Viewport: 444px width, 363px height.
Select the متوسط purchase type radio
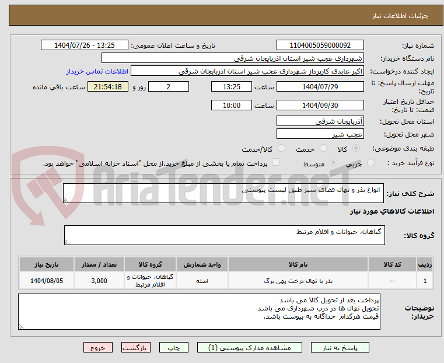pyautogui.click(x=334, y=163)
